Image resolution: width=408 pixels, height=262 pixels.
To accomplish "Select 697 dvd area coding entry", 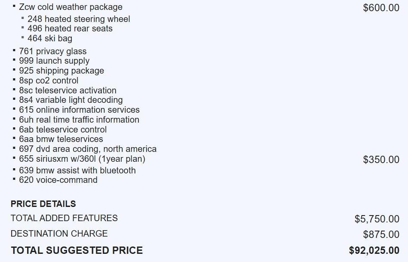I will pos(88,149).
